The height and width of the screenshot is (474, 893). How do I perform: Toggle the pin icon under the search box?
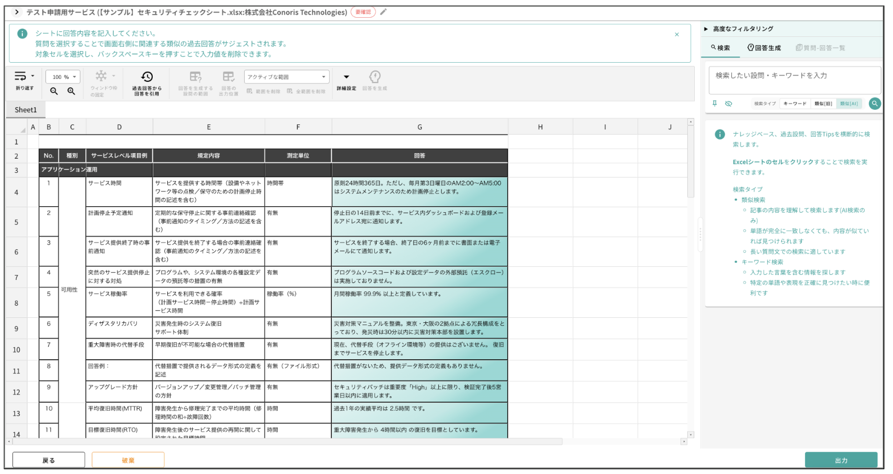(x=715, y=103)
